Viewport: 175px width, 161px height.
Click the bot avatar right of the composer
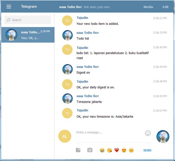click(x=163, y=137)
